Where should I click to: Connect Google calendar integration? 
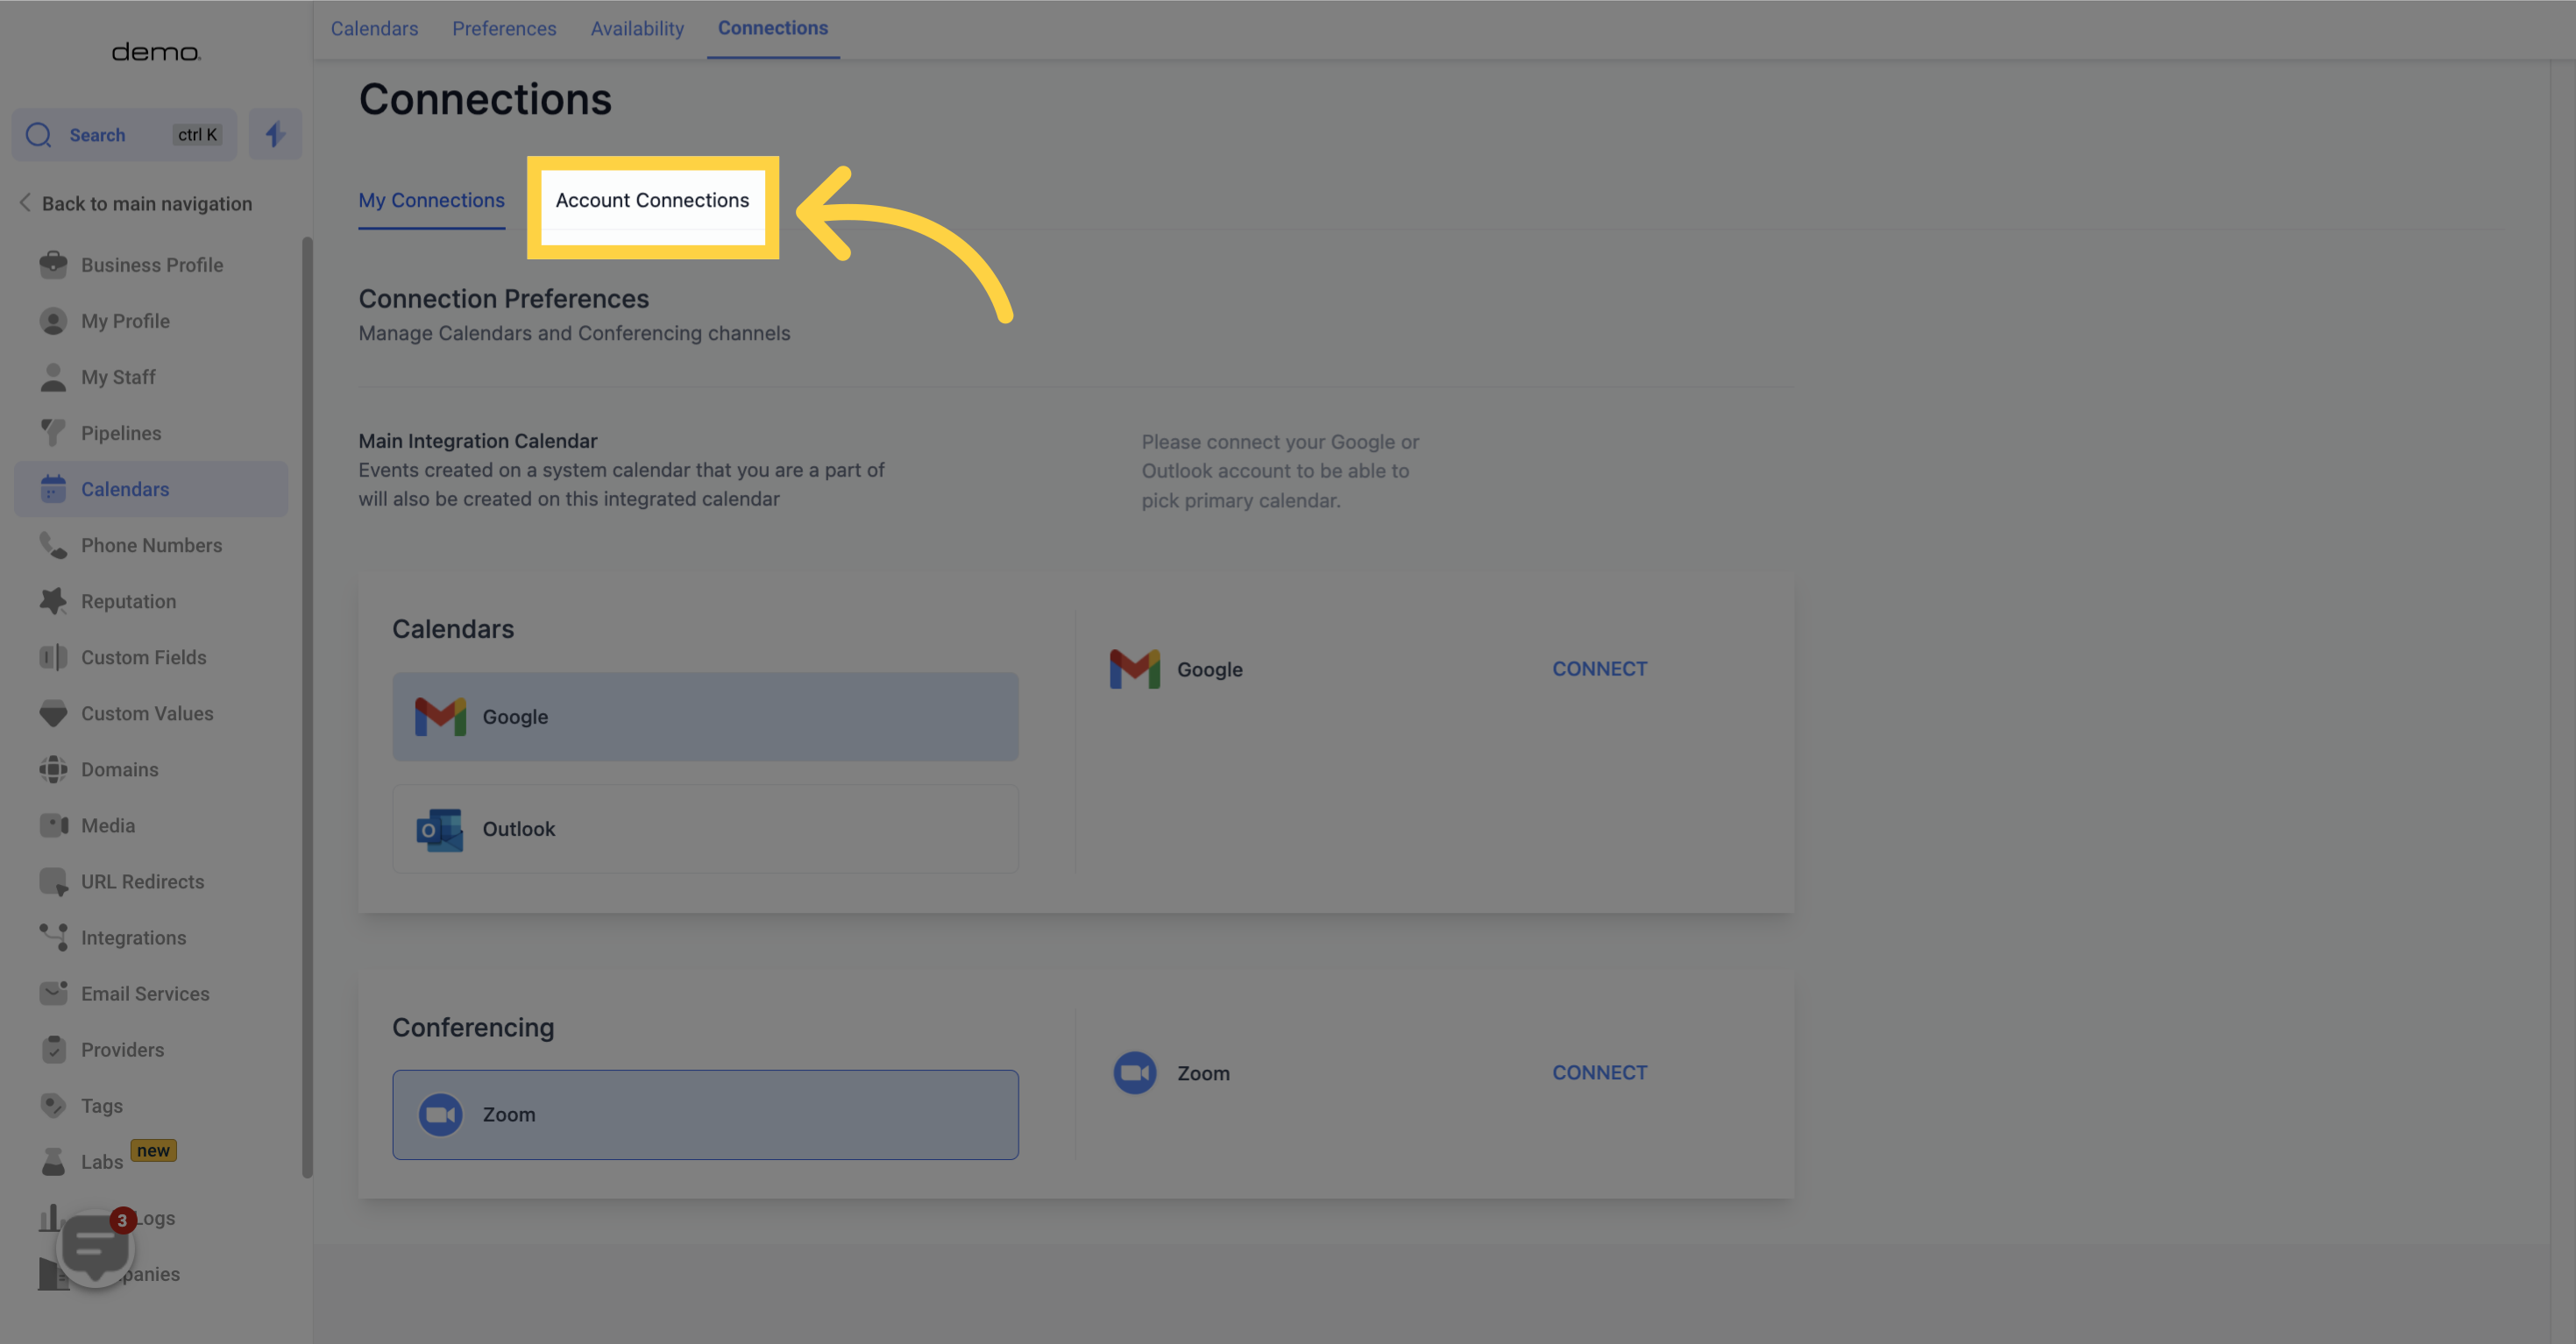[x=1600, y=668]
